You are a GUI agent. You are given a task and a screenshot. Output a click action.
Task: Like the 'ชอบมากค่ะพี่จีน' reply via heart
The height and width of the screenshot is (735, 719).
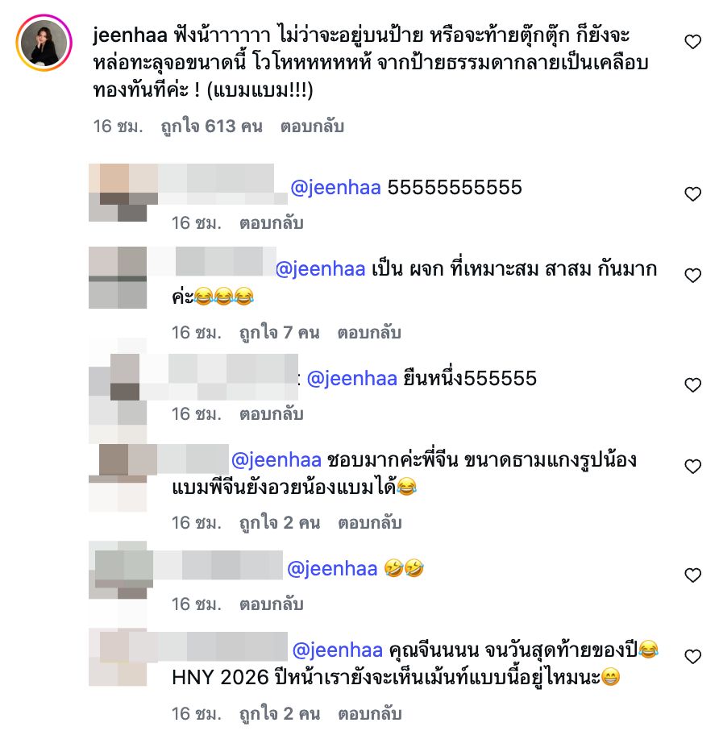click(x=692, y=466)
